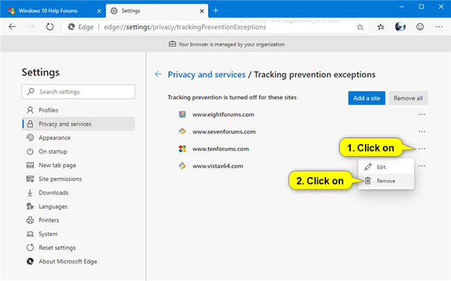Viewport: 451px width, 281px height.
Task: Click the eightforums.com favicon
Action: (182, 114)
